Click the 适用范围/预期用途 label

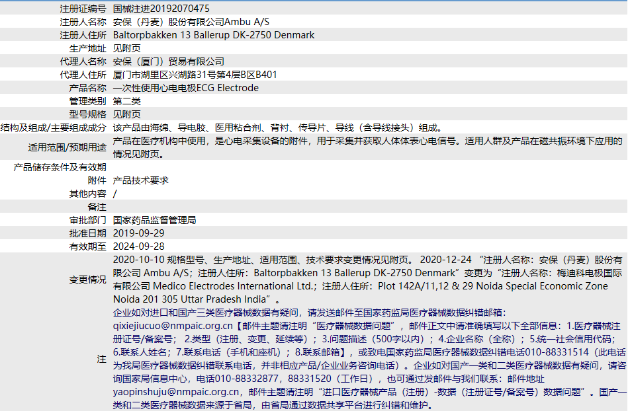67,147
